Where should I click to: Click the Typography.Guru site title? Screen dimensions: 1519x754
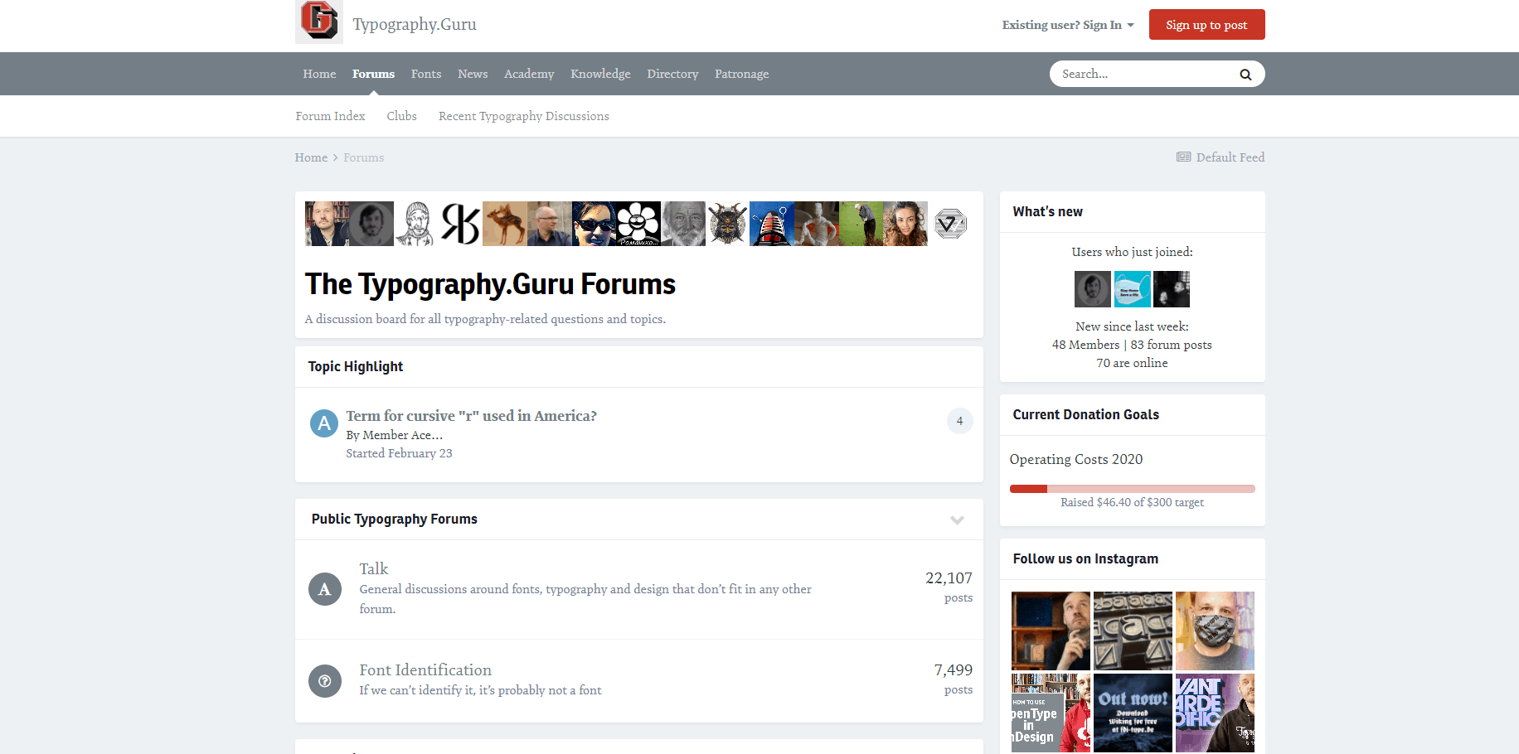click(415, 24)
